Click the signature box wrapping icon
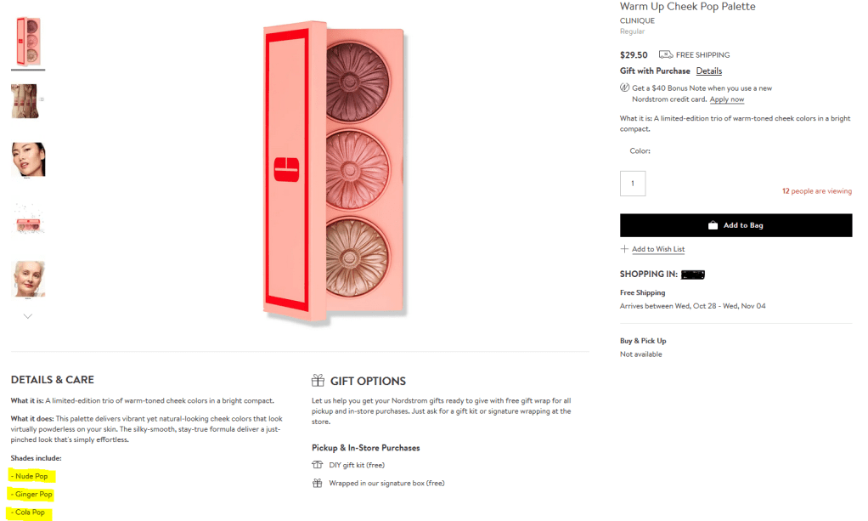The height and width of the screenshot is (521, 868). click(x=318, y=483)
